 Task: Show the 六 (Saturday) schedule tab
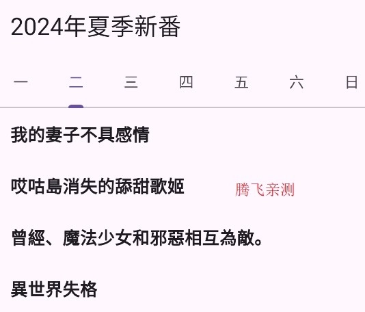297,82
